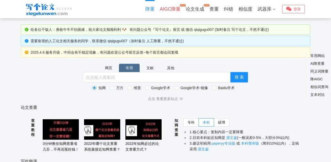Open the 知网必过的论文查重方式 video thumbnail
Screen dimensions: 331x162
tap(143, 129)
